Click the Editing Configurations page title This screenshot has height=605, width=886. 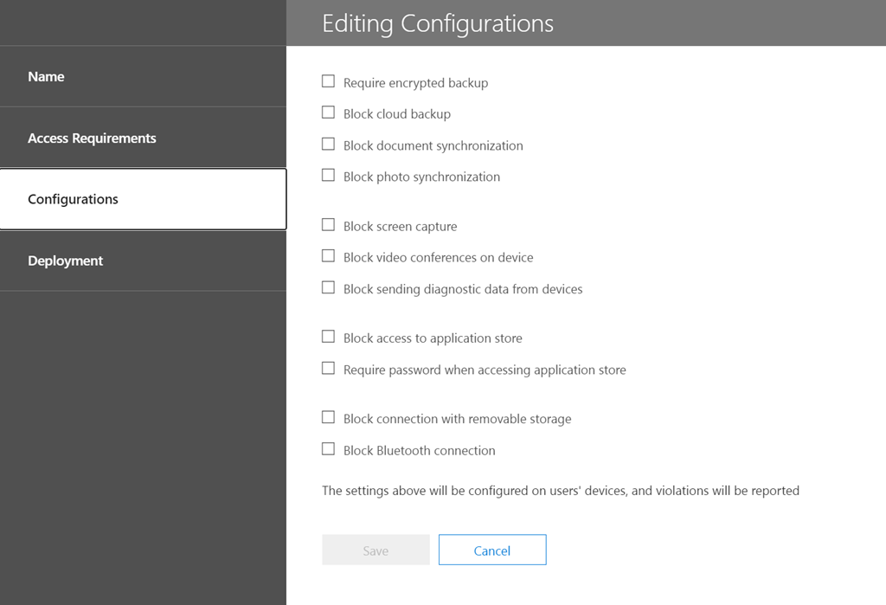coord(438,23)
